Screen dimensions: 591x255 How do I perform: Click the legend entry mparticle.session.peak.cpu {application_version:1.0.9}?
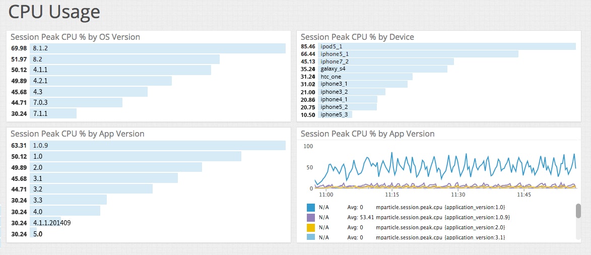click(x=441, y=217)
